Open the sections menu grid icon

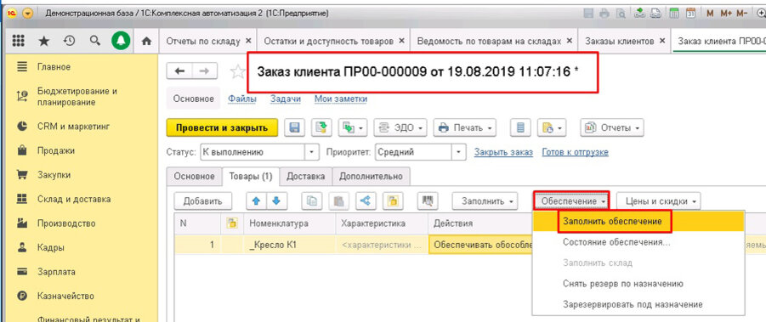(18, 41)
